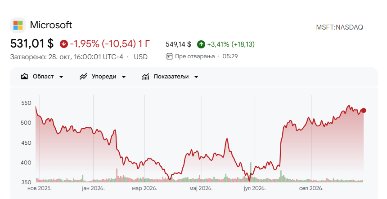The width and height of the screenshot is (387, 199).
Task: Click the 531,01 $ price value
Action: [32, 44]
